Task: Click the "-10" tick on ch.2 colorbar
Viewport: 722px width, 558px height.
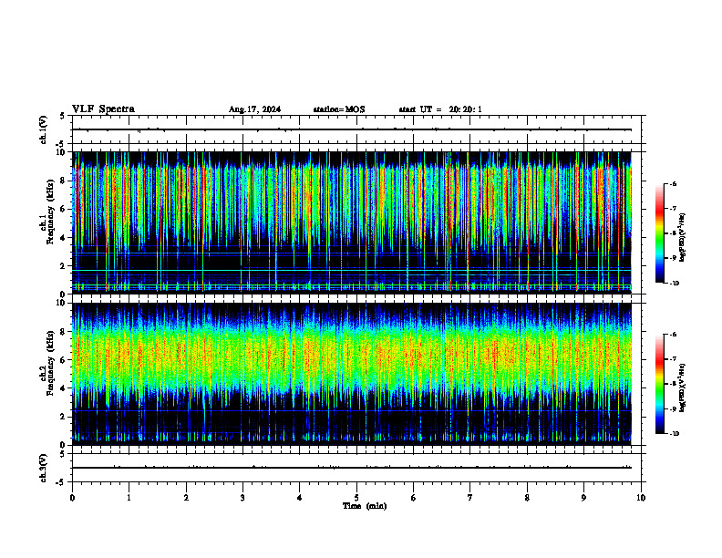Action: [674, 434]
